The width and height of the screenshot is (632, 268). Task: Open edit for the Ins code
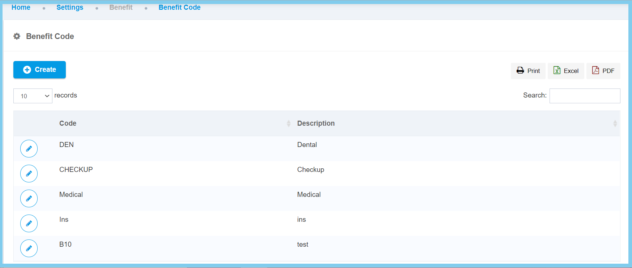29,223
